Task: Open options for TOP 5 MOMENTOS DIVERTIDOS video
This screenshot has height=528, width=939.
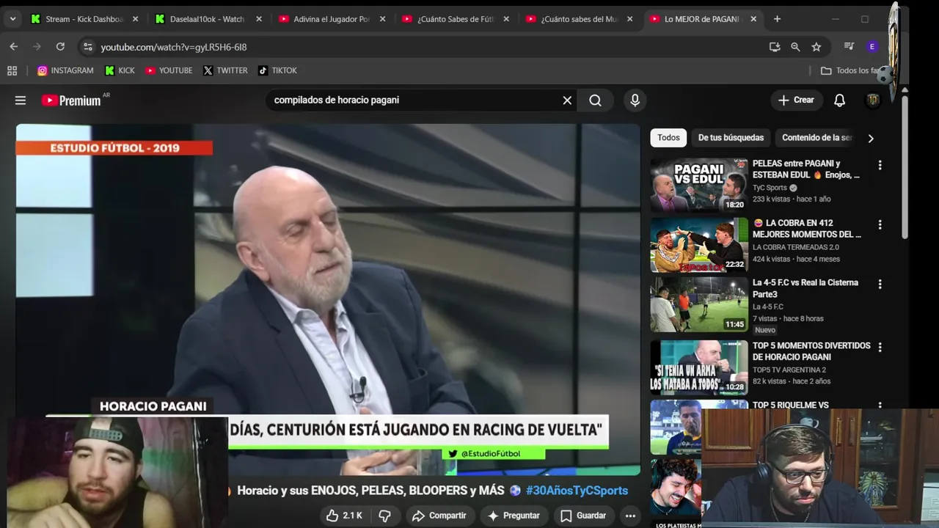Action: [880, 348]
